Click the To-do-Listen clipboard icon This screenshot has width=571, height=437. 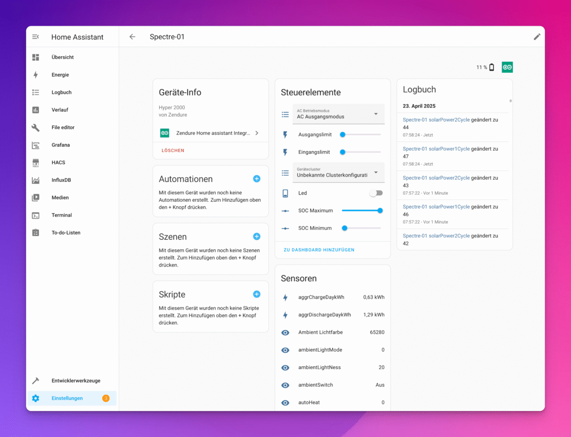point(36,233)
